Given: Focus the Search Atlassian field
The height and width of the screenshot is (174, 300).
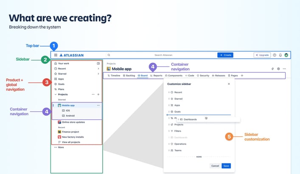Looking at the screenshot, I should (161, 55).
